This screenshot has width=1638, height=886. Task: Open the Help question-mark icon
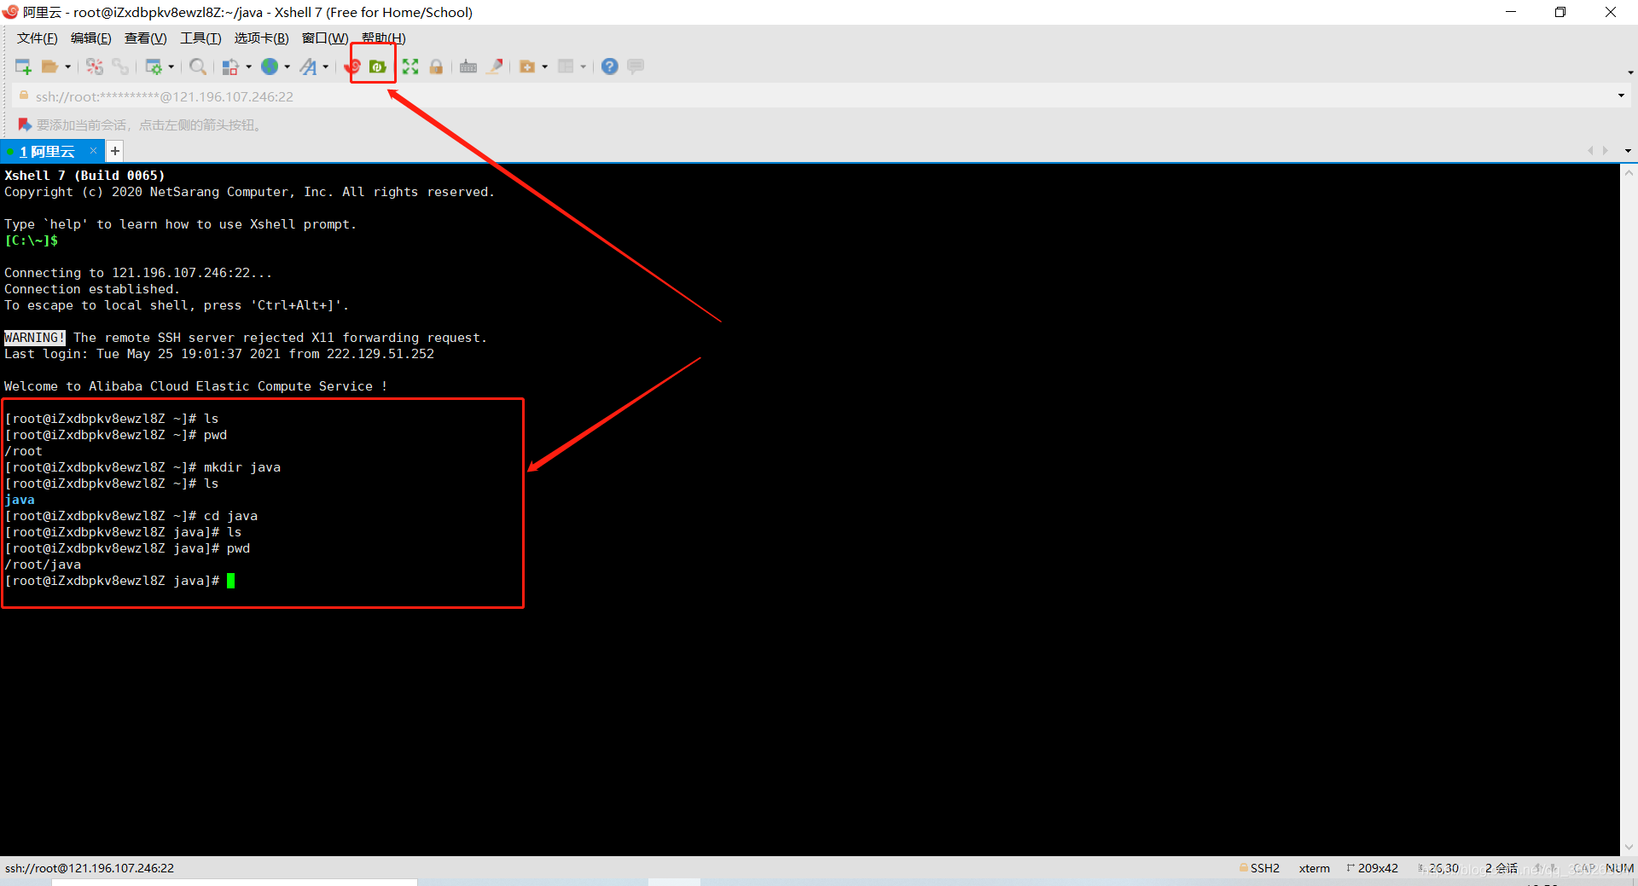pyautogui.click(x=609, y=67)
